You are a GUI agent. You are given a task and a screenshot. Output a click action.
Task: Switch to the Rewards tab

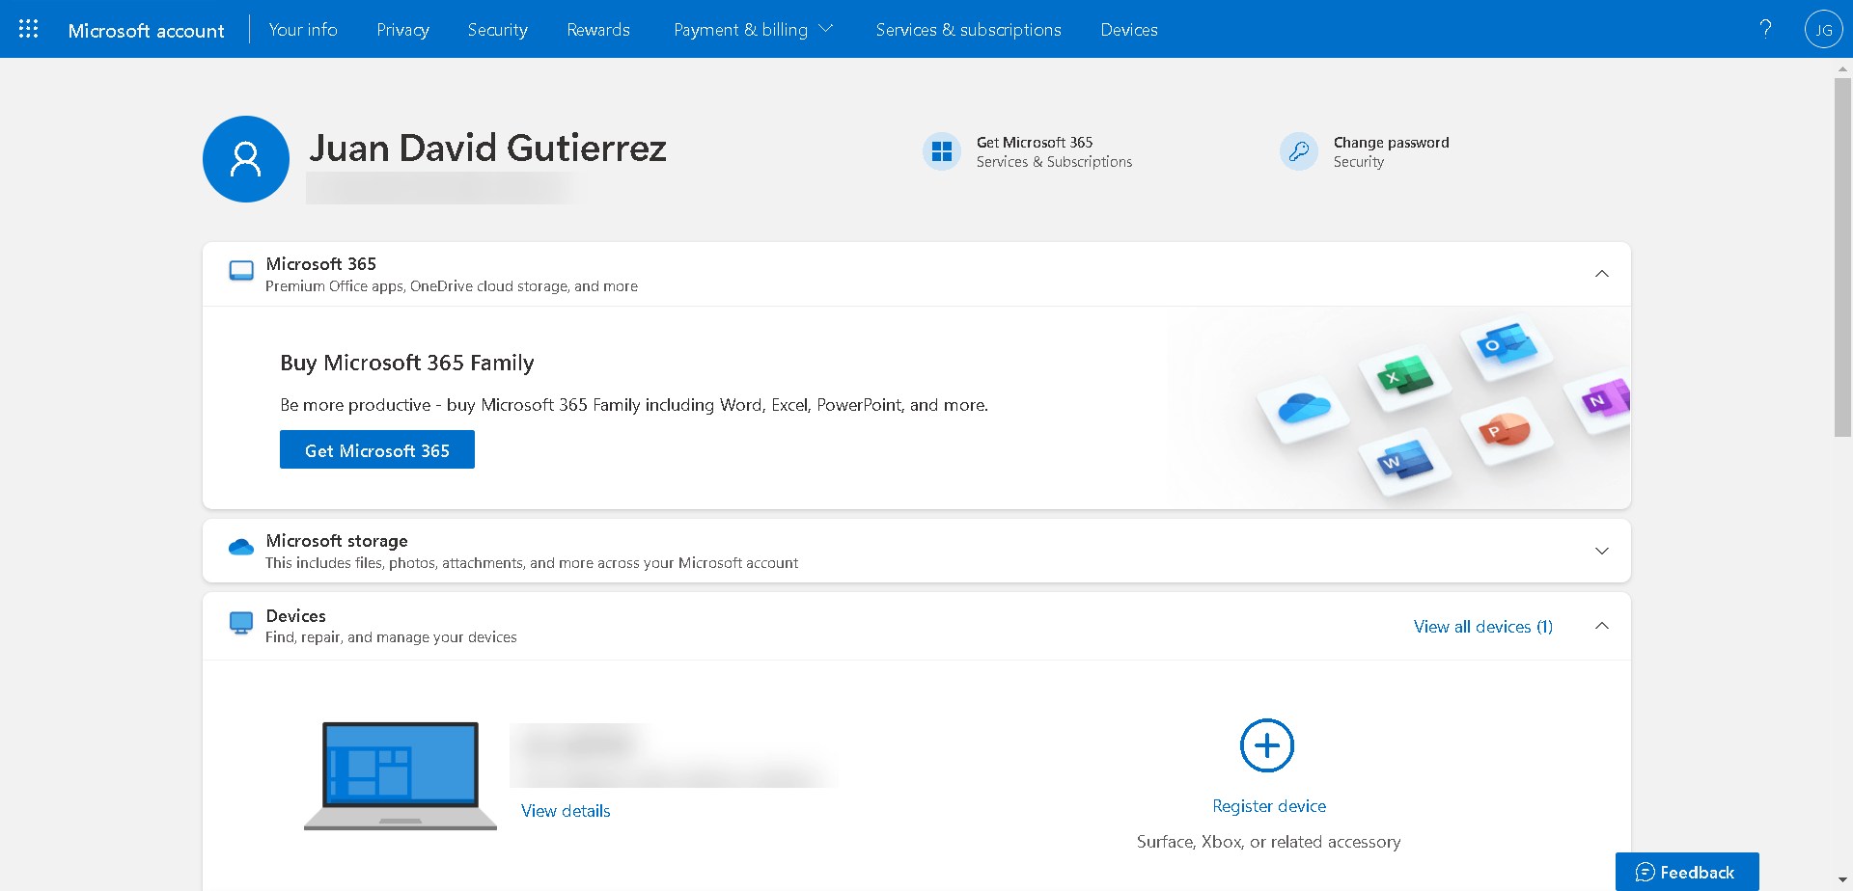598,30
